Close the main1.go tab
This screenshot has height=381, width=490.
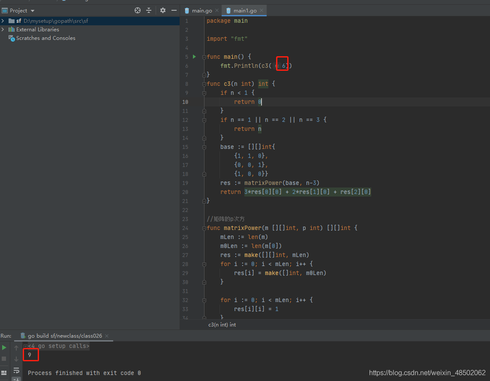(x=261, y=11)
